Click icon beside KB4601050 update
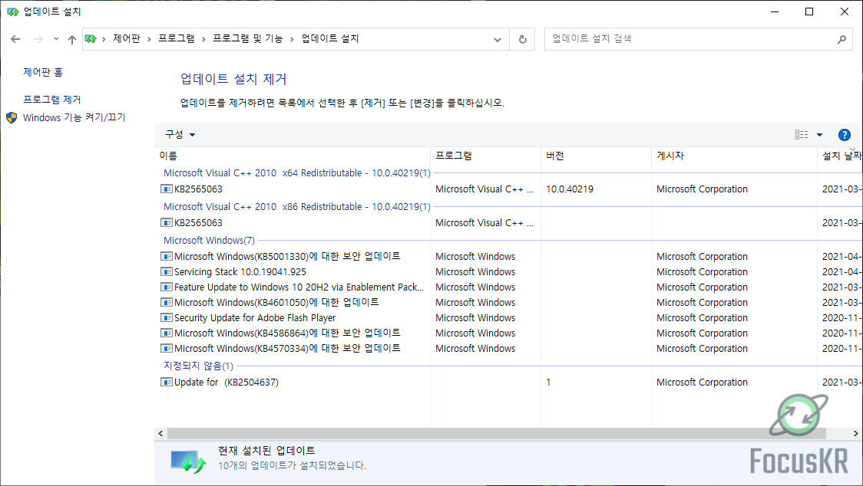 pos(166,302)
